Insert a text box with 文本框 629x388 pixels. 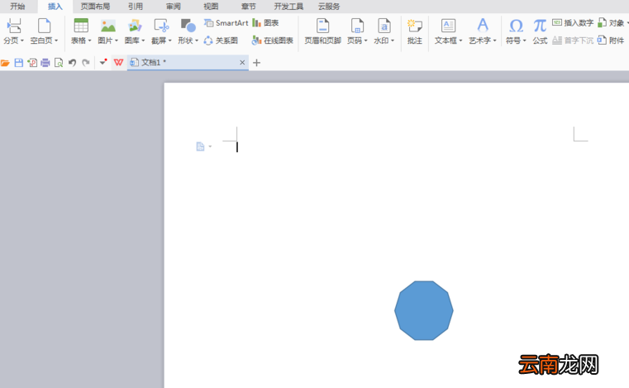tap(448, 26)
